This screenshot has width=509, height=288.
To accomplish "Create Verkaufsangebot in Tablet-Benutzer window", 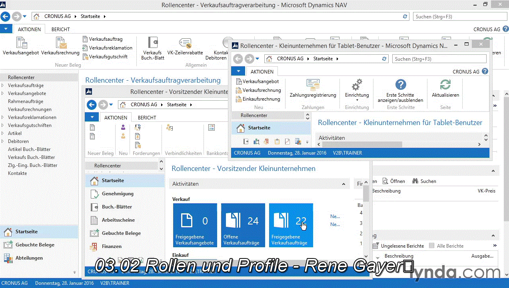I will point(257,81).
